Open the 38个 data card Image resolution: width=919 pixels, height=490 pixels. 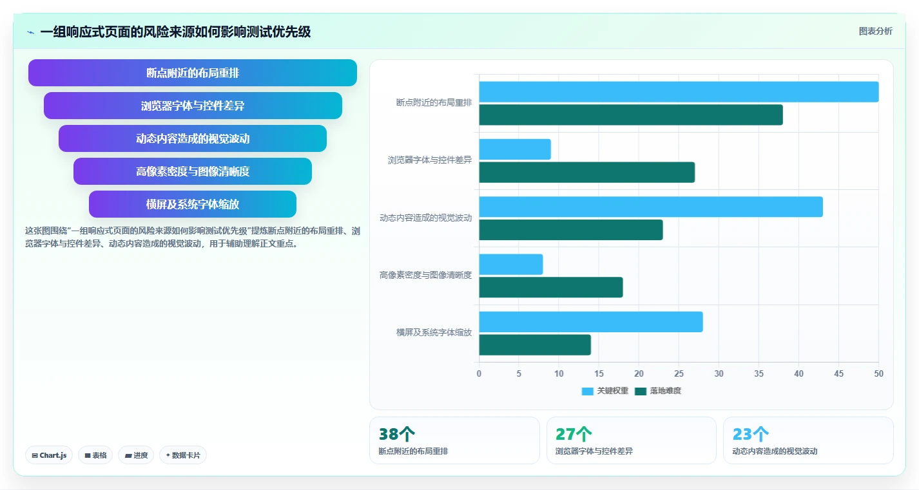click(x=454, y=440)
